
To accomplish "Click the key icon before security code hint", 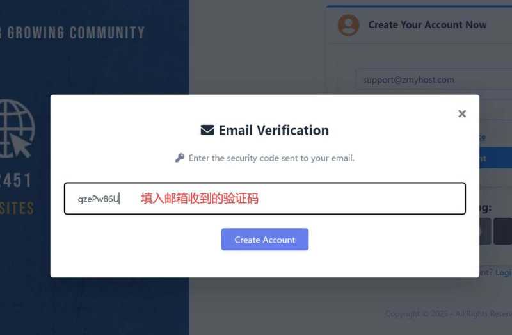I will (x=180, y=158).
